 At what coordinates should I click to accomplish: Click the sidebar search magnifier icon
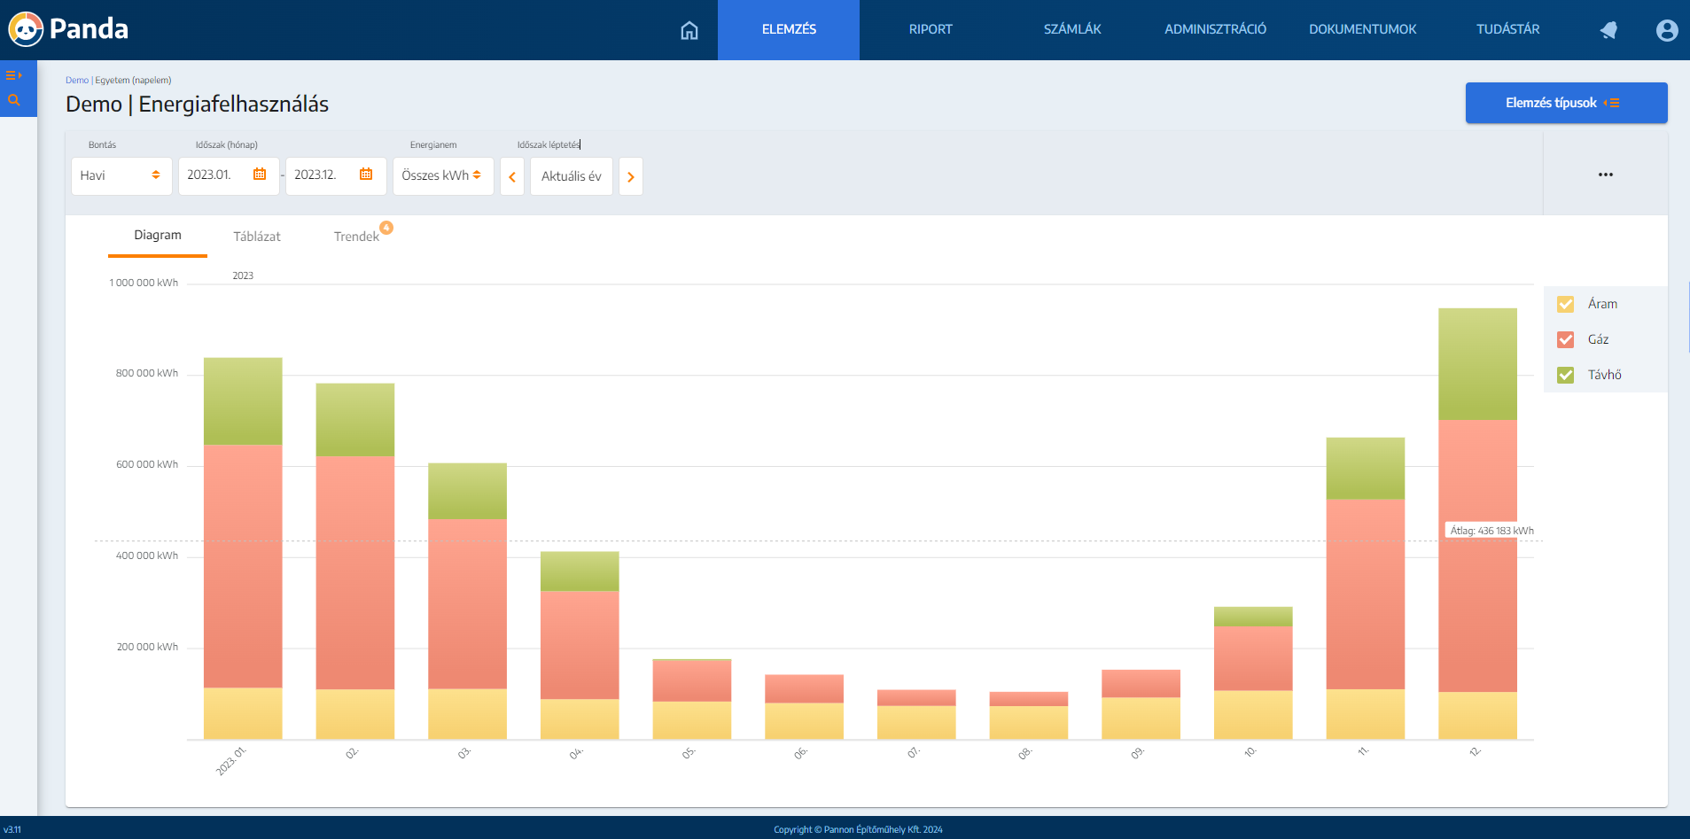pos(13,100)
